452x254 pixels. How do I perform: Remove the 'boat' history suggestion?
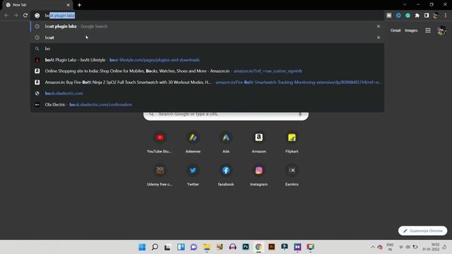(379, 37)
